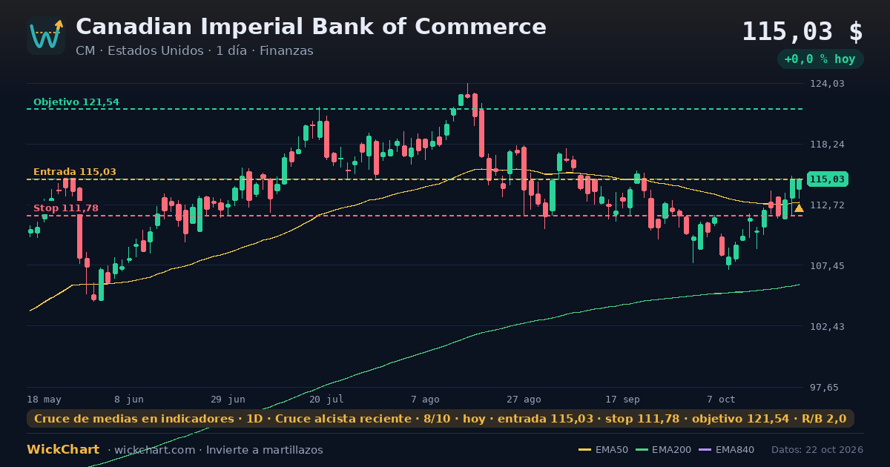
Task: Click the Entrada 115,03 label
Action: coord(75,172)
